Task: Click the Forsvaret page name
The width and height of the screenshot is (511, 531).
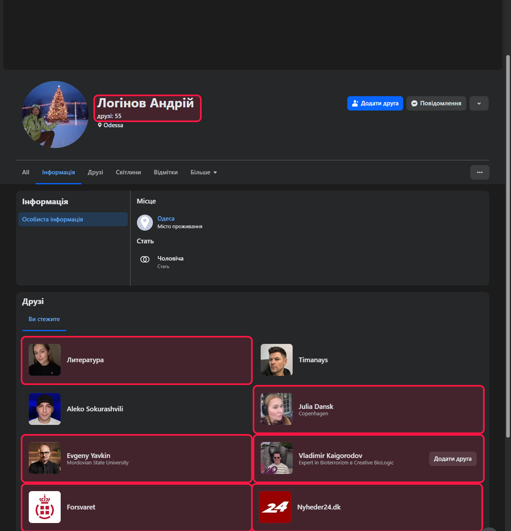Action: click(81, 507)
